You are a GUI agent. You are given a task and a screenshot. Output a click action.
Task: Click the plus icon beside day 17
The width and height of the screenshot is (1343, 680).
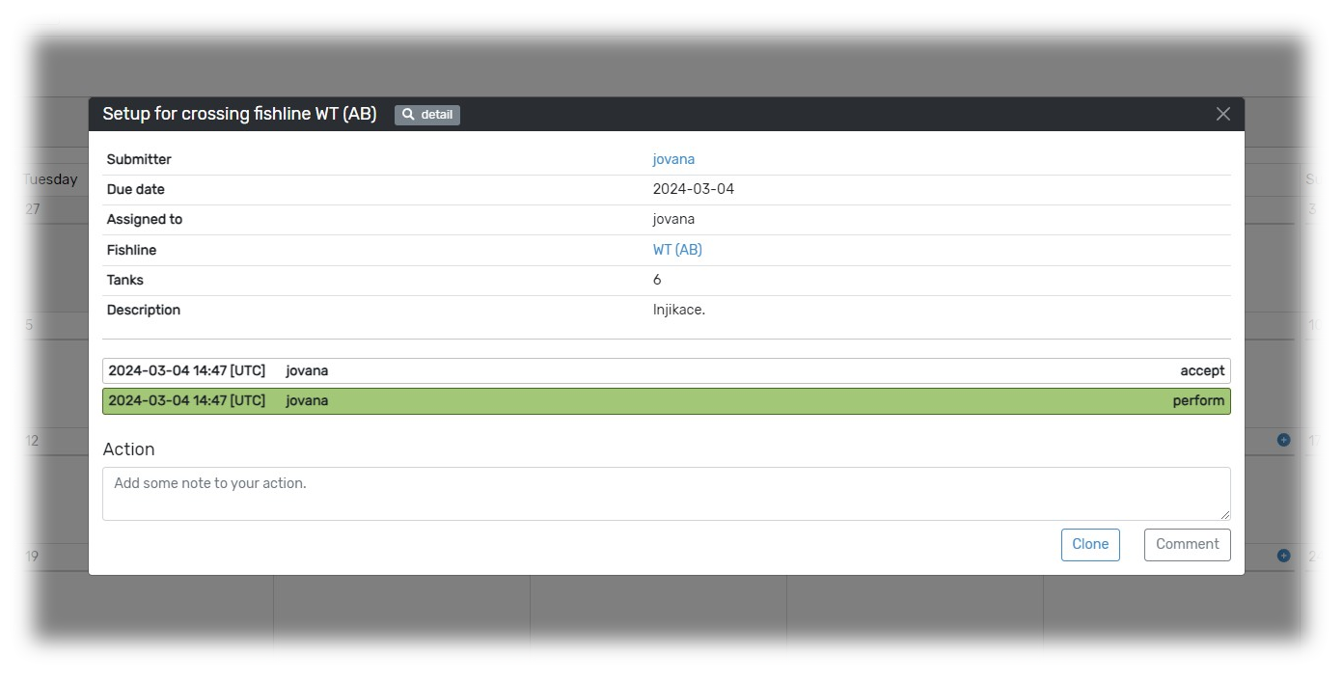click(1283, 440)
